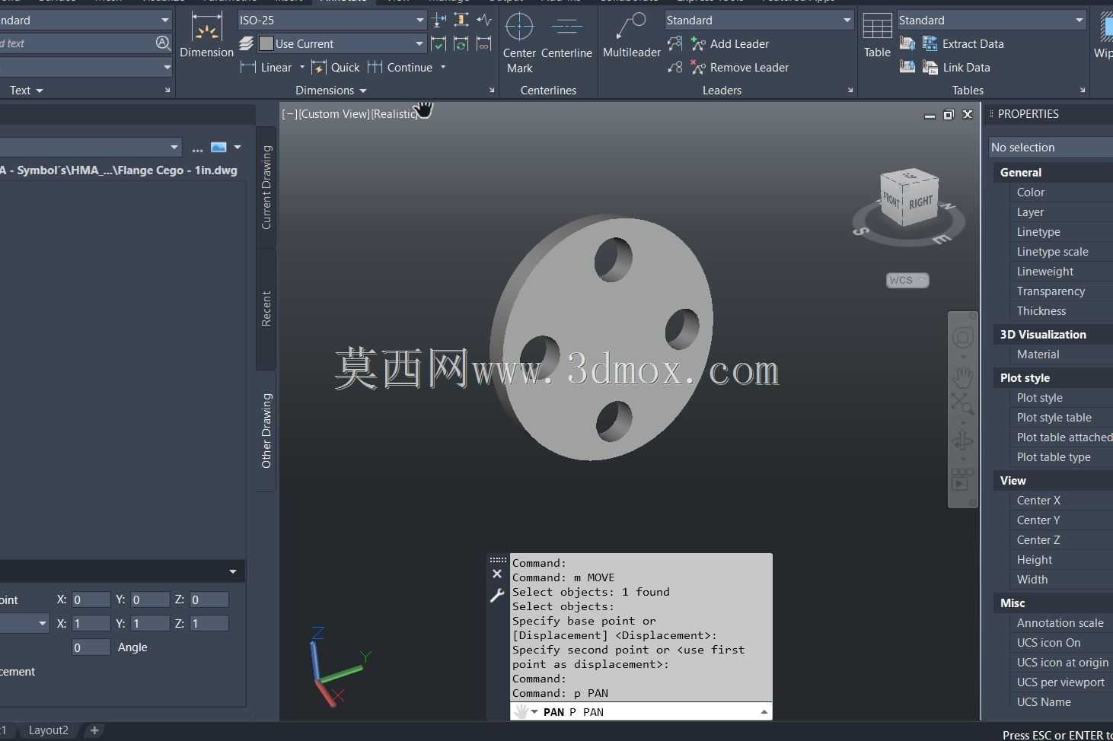The height and width of the screenshot is (741, 1113).
Task: Click the dimension jog line icon
Action: [x=484, y=20]
